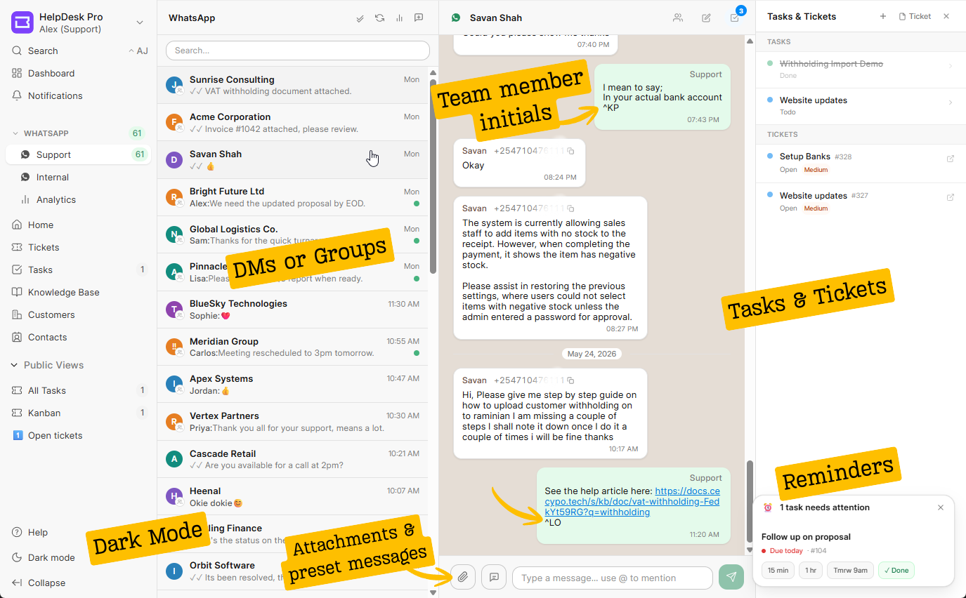This screenshot has height=598, width=966.
Task: Open Bright Future Ltd conversation
Action: click(292, 197)
